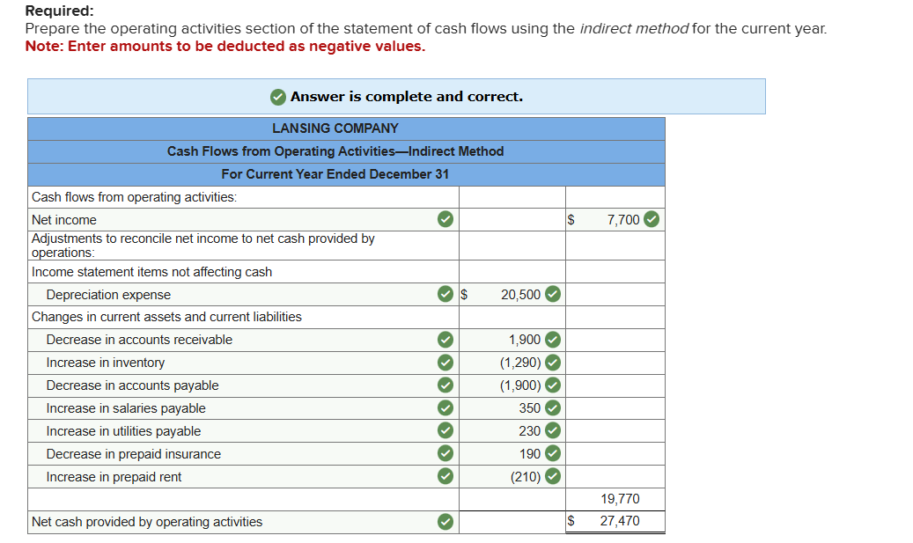This screenshot has width=913, height=543.
Task: Click 'Increase in inventory' label
Action: [x=106, y=363]
